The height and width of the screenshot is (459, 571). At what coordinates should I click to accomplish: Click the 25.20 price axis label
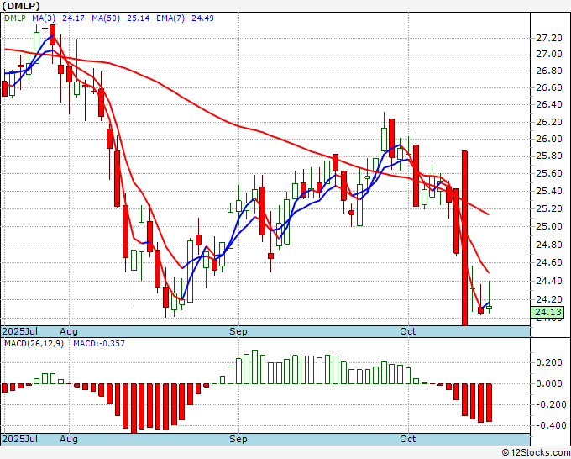click(549, 208)
